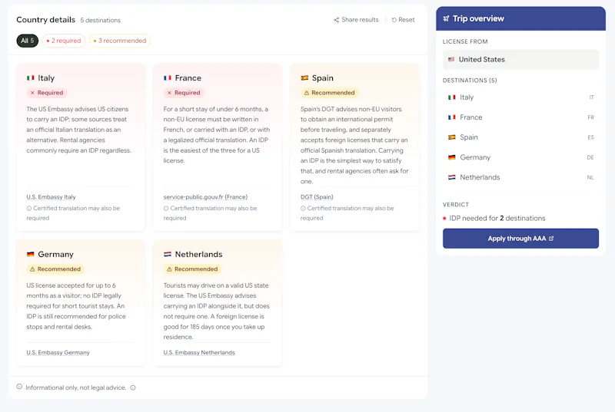The image size is (615, 412).
Task: Click the Country details heading
Action: point(46,19)
